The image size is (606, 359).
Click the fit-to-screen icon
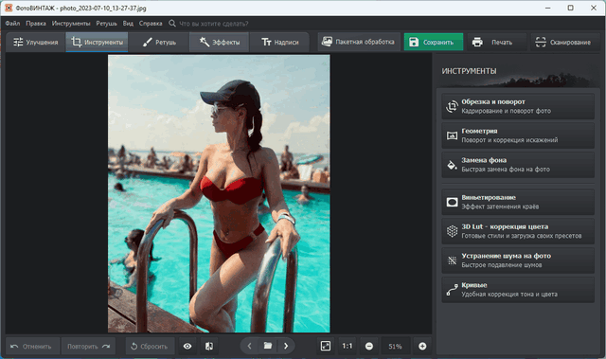(326, 346)
